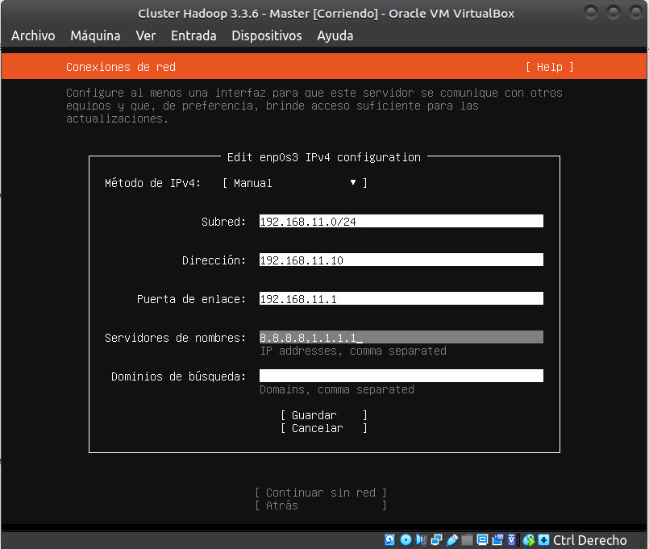Click the Atrás button
649x549 pixels.
click(x=320, y=505)
